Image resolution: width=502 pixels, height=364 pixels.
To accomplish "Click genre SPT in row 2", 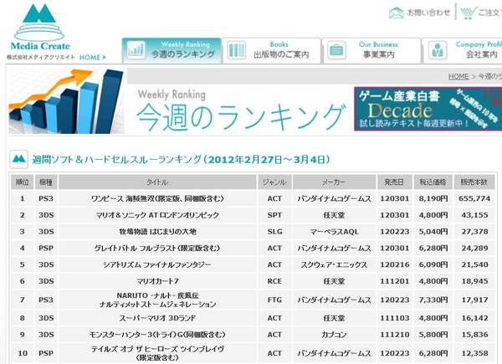I will click(274, 215).
